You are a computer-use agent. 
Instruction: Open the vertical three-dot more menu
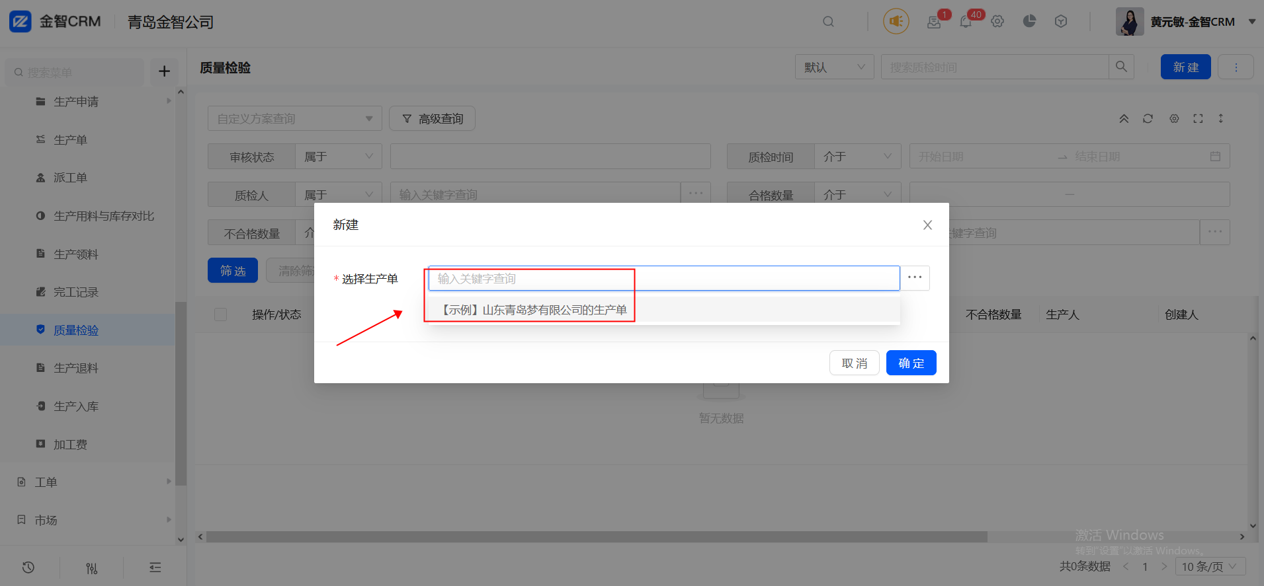pos(1236,67)
